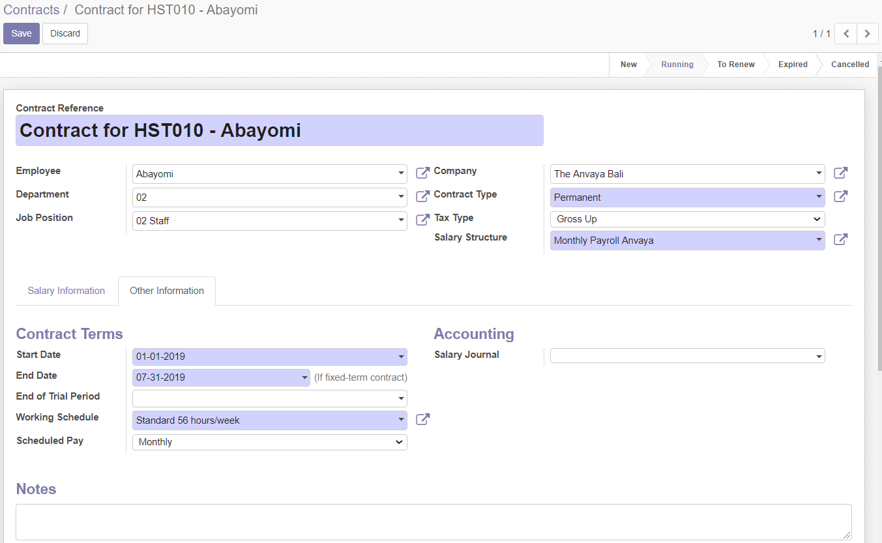Open the End Date picker
Screen dimensions: 882x543
pyautogui.click(x=221, y=377)
